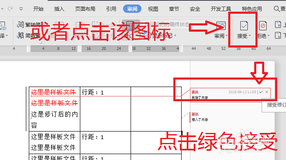Toggle the 修订 track changes button
The image size is (286, 160).
[131, 30]
